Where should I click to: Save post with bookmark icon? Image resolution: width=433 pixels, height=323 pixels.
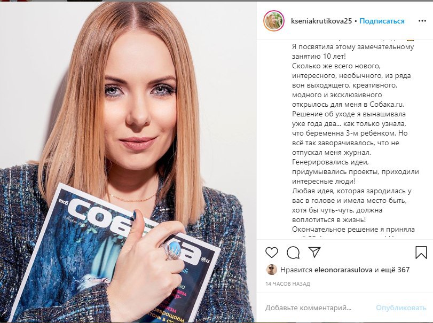tap(421, 253)
